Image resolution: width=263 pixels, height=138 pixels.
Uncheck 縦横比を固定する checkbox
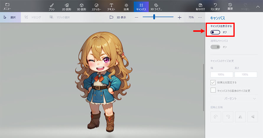click(213, 82)
